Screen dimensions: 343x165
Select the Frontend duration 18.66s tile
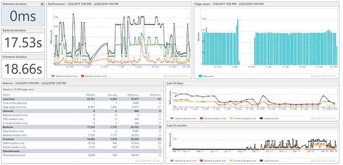[23, 67]
